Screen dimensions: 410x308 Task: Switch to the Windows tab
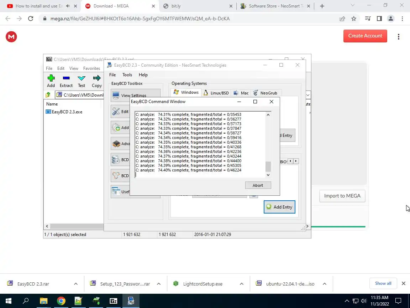click(x=186, y=92)
